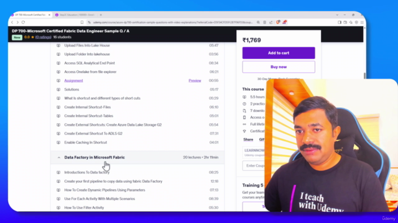Click video icon beside Solutions lecture
Viewport: 398px width, 223px height.
tap(58, 89)
